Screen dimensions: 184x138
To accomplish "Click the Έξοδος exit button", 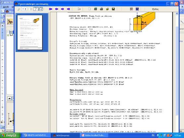I will click(x=155, y=9).
